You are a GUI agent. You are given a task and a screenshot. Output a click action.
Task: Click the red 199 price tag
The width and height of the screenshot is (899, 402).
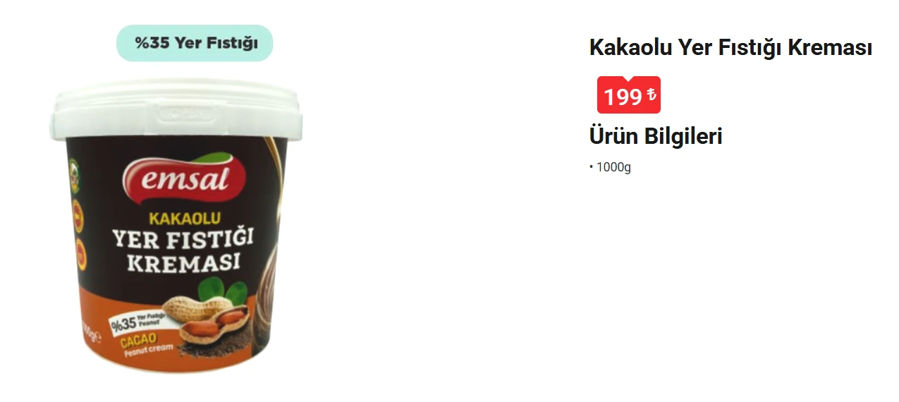629,95
